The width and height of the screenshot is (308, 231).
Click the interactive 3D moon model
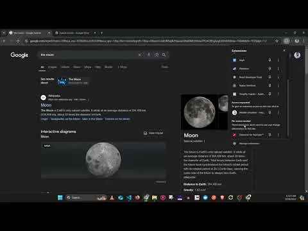click(103, 160)
